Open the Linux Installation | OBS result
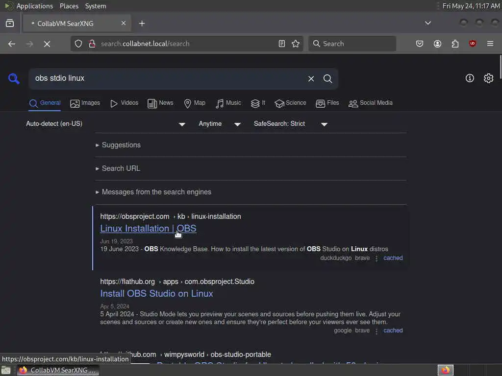Viewport: 502px width, 376px height. click(148, 229)
